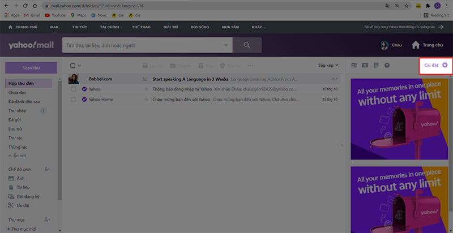
Task: Hide Chế độ xem section
Action: (x=47, y=169)
